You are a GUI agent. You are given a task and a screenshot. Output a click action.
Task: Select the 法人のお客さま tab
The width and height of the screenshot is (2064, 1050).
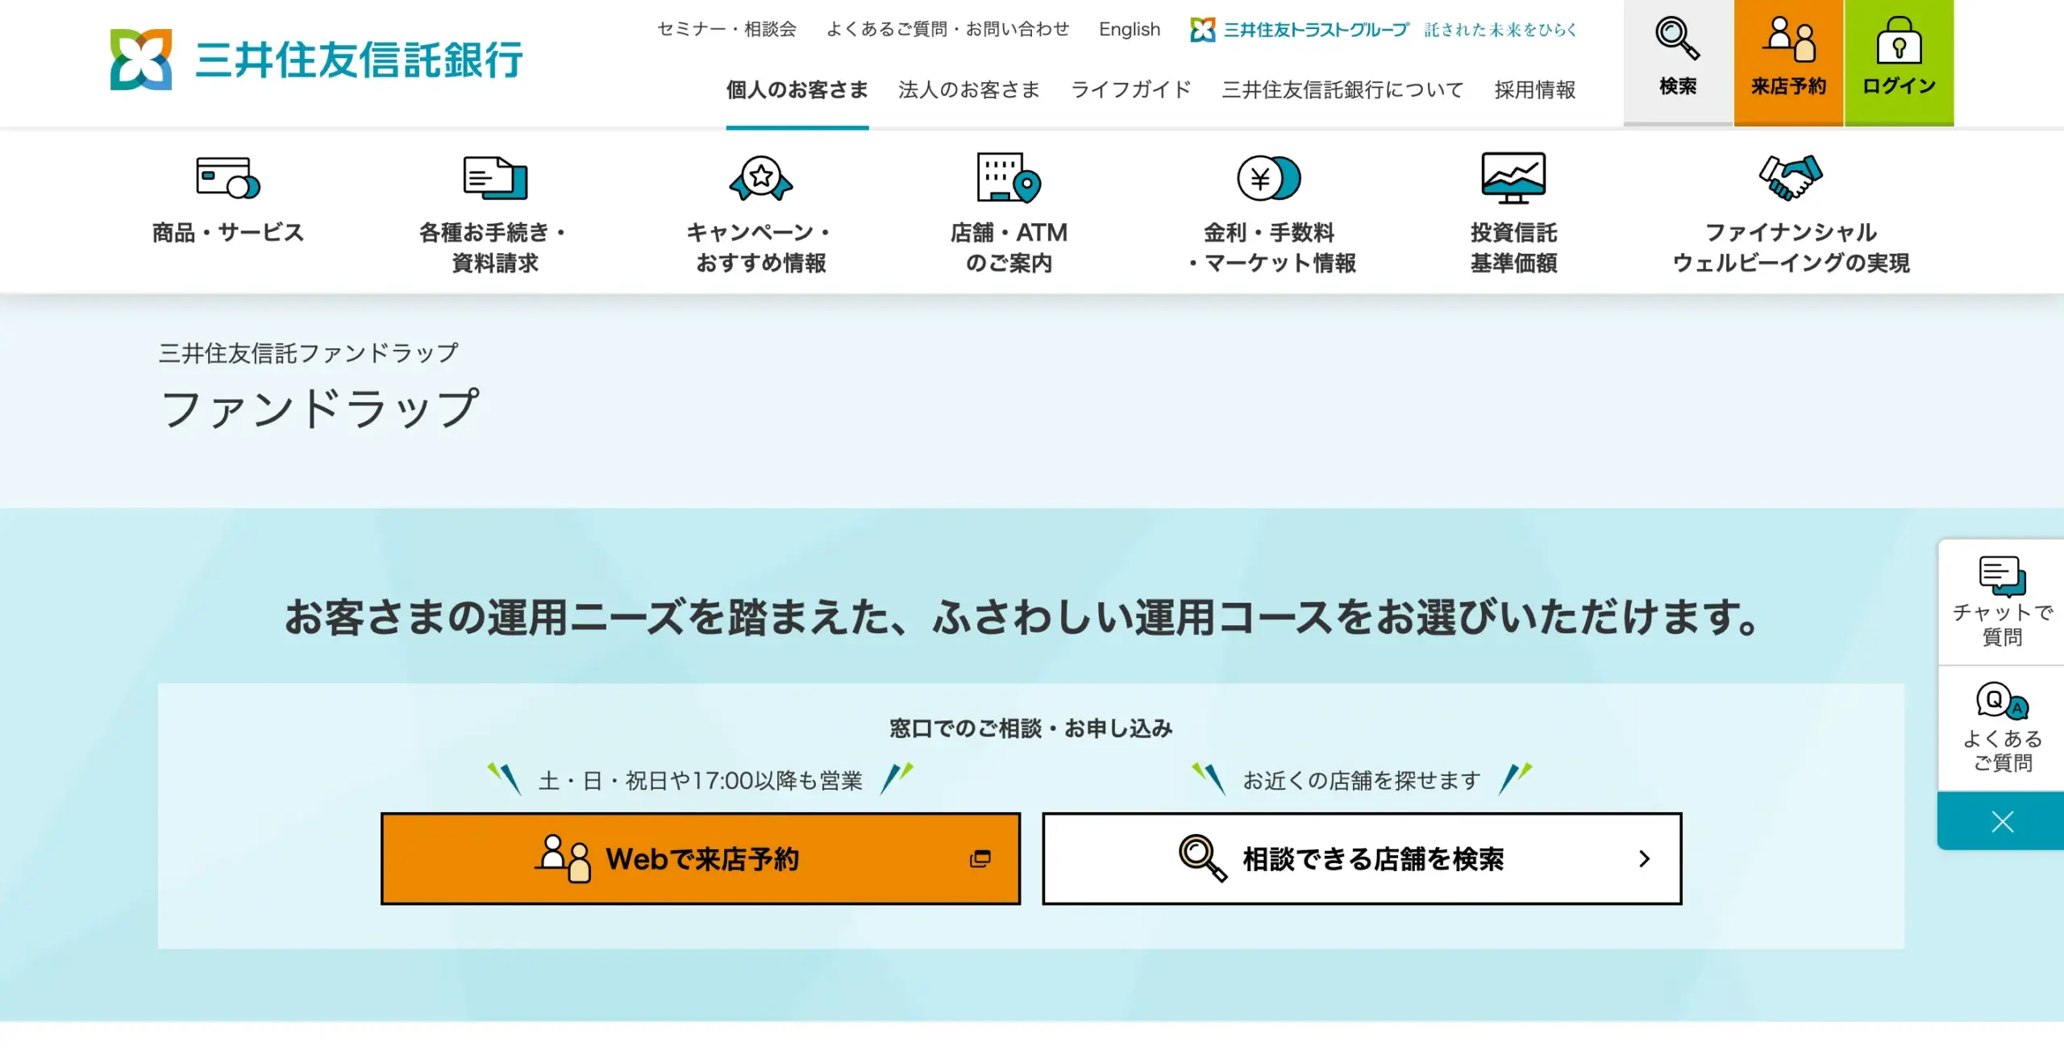tap(969, 89)
